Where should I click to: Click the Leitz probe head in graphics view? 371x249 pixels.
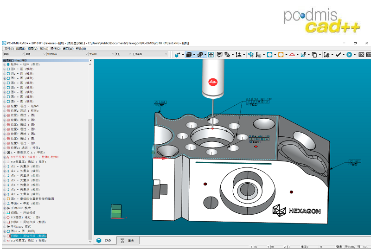[213, 78]
